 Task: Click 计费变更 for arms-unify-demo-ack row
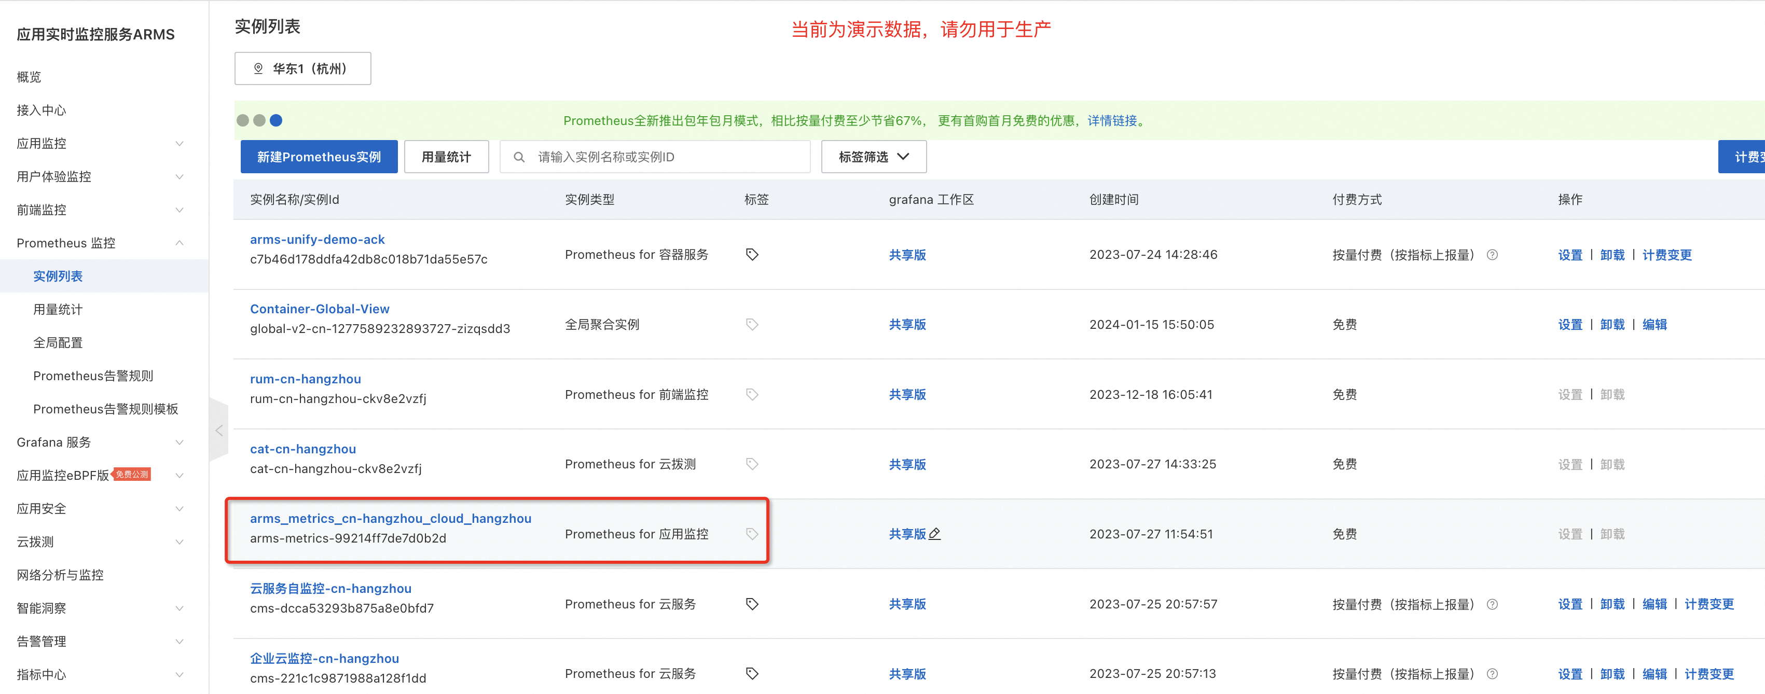1667,255
